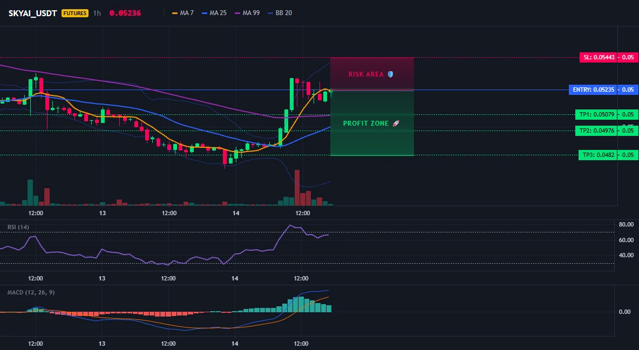Click the SL: 0.05443 price label
The height and width of the screenshot is (350, 639).
[x=599, y=58]
